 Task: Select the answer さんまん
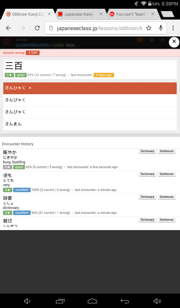pos(90,124)
